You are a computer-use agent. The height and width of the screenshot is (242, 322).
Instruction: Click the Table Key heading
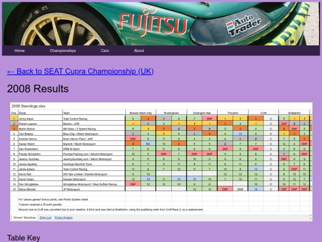[x=24, y=238]
